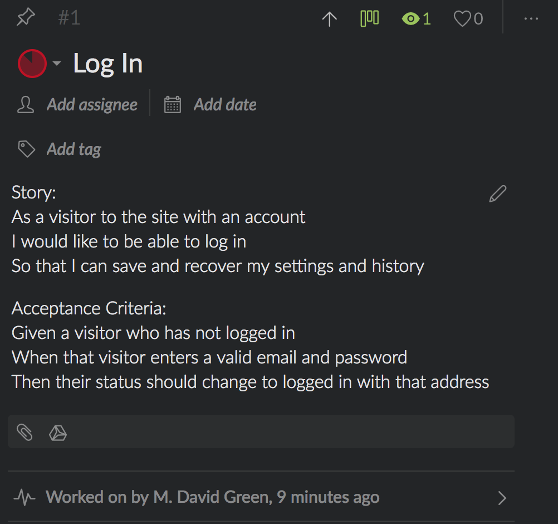558x524 pixels.
Task: Attach from Google Drive icon
Action: (x=58, y=433)
